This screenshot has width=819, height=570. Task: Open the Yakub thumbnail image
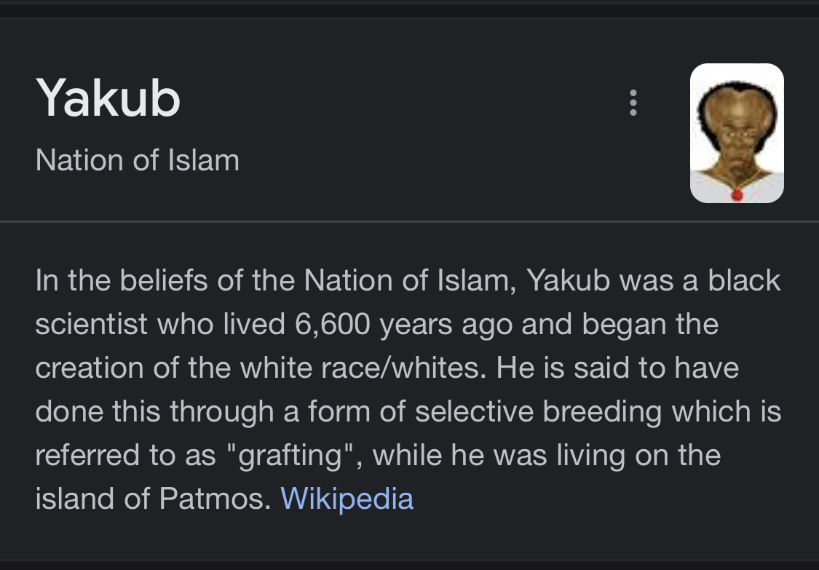tap(737, 133)
